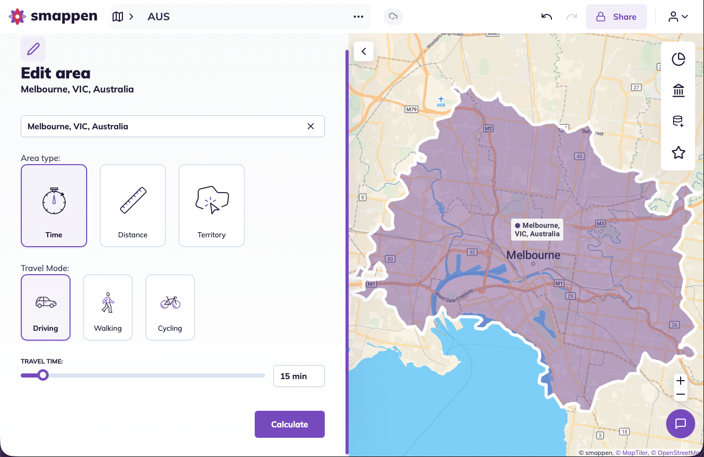Click the travel time slider handle
The width and height of the screenshot is (704, 457).
43,375
